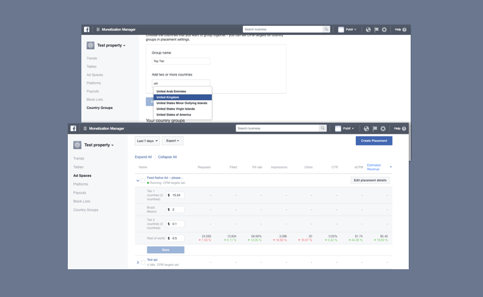Choose United States of America from the suggestions
Image resolution: width=483 pixels, height=297 pixels.
coord(183,115)
